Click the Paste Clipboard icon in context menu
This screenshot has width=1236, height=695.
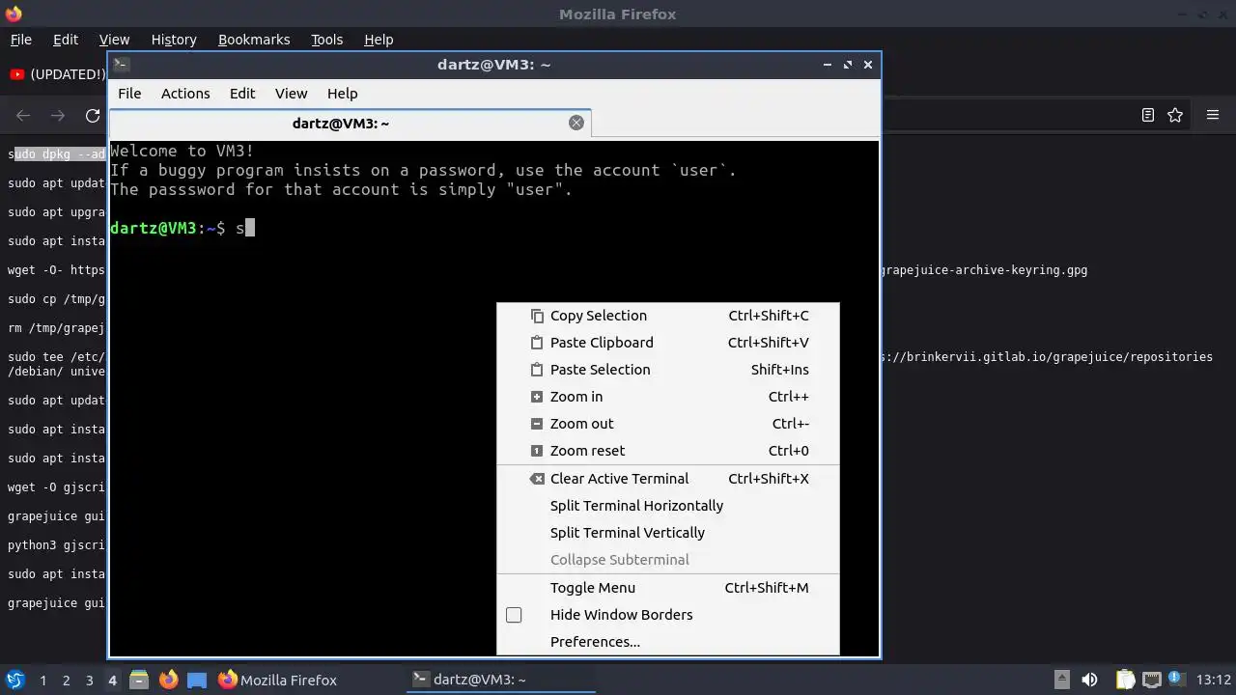pos(537,343)
